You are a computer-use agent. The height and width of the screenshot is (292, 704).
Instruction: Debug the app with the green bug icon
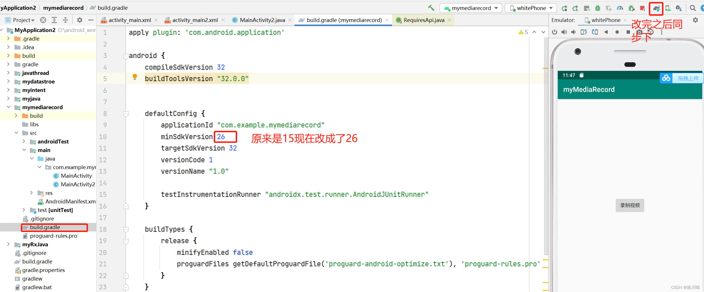click(597, 8)
